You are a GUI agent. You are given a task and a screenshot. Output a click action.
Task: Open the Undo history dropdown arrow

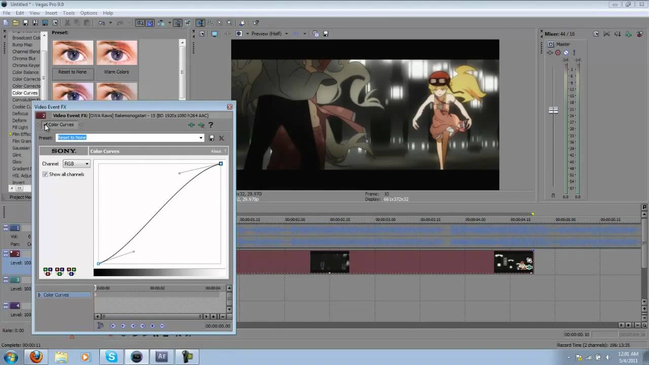(111, 23)
